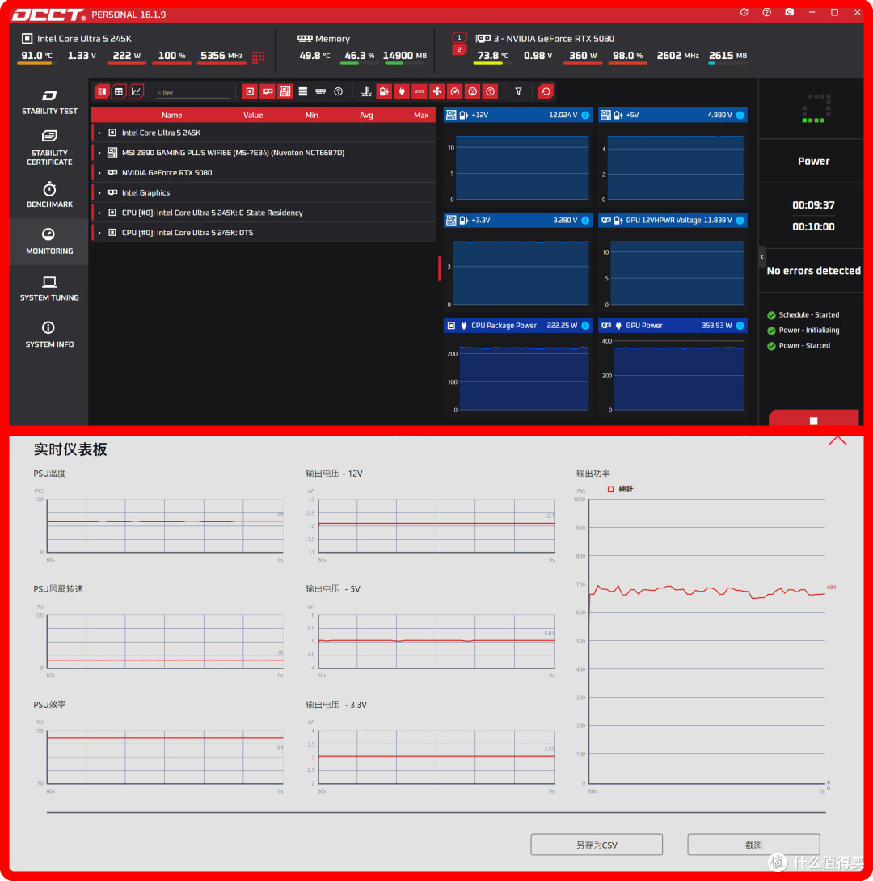The image size is (873, 881).
Task: Expand the NVIDIA GeForce RTX 5080 row
Action: [99, 173]
